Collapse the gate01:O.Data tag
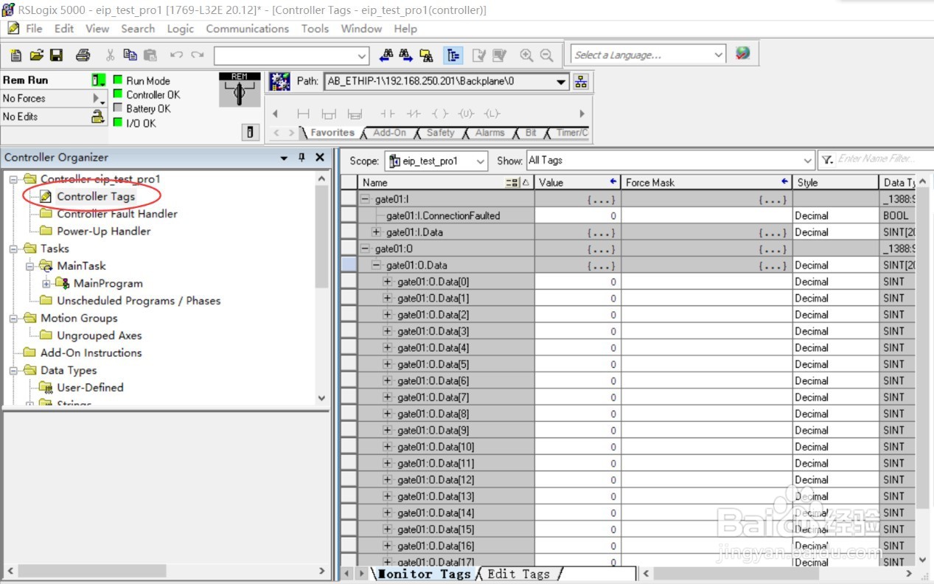 (376, 265)
